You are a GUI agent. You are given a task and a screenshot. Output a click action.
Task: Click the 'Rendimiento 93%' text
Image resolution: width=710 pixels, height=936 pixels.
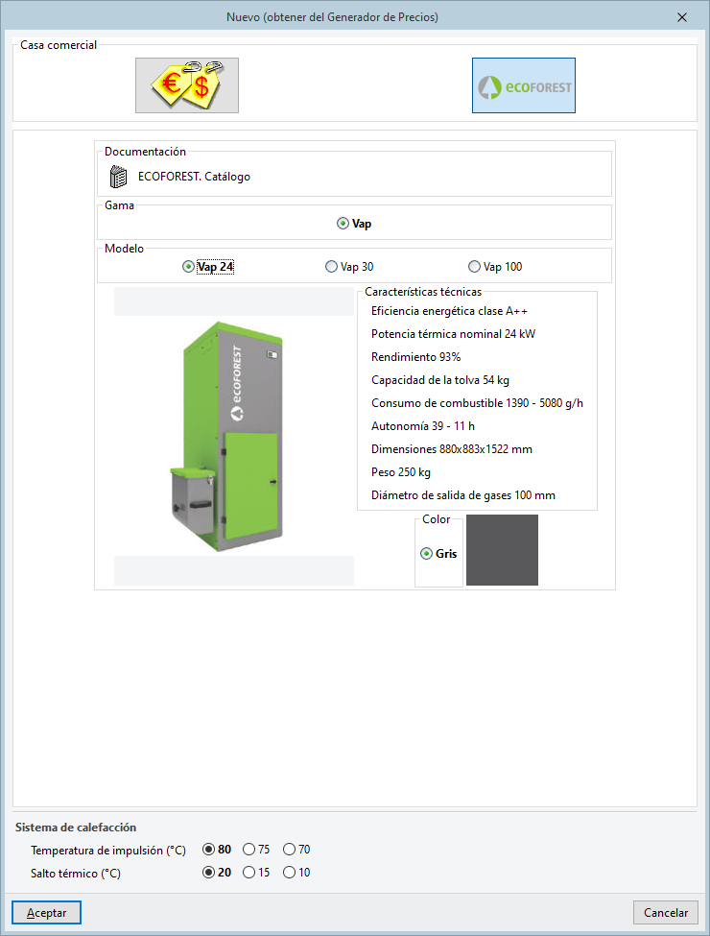(x=415, y=357)
